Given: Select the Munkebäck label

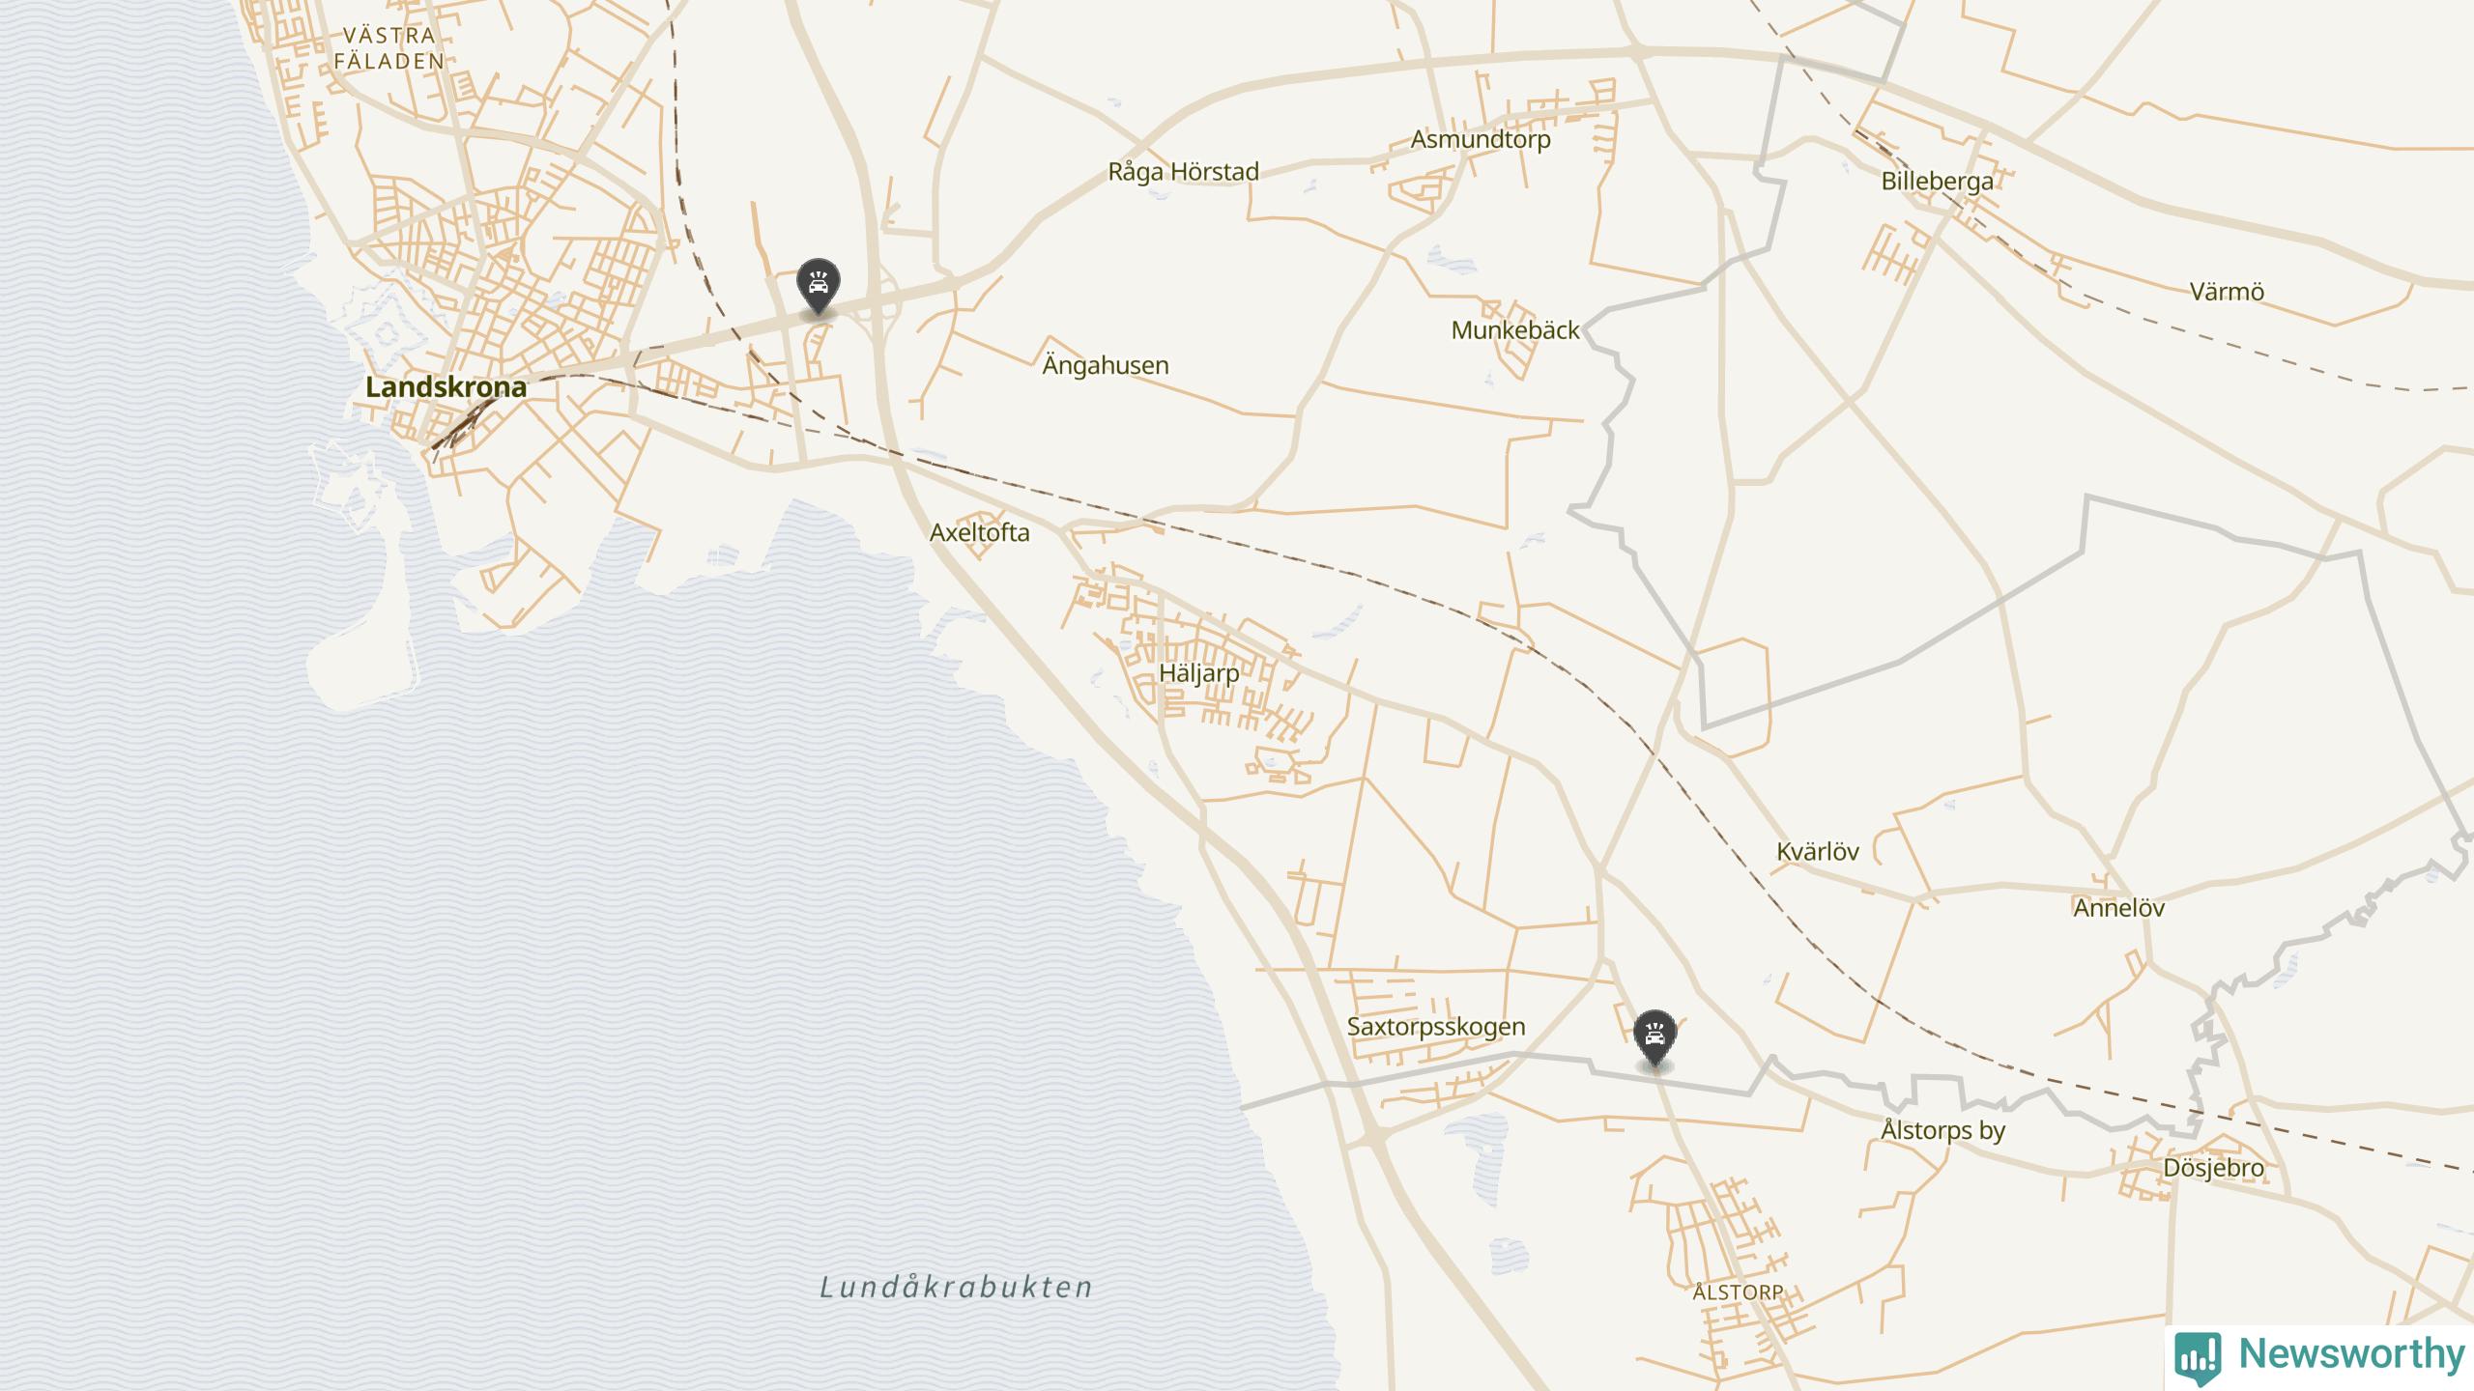Looking at the screenshot, I should [x=1515, y=330].
